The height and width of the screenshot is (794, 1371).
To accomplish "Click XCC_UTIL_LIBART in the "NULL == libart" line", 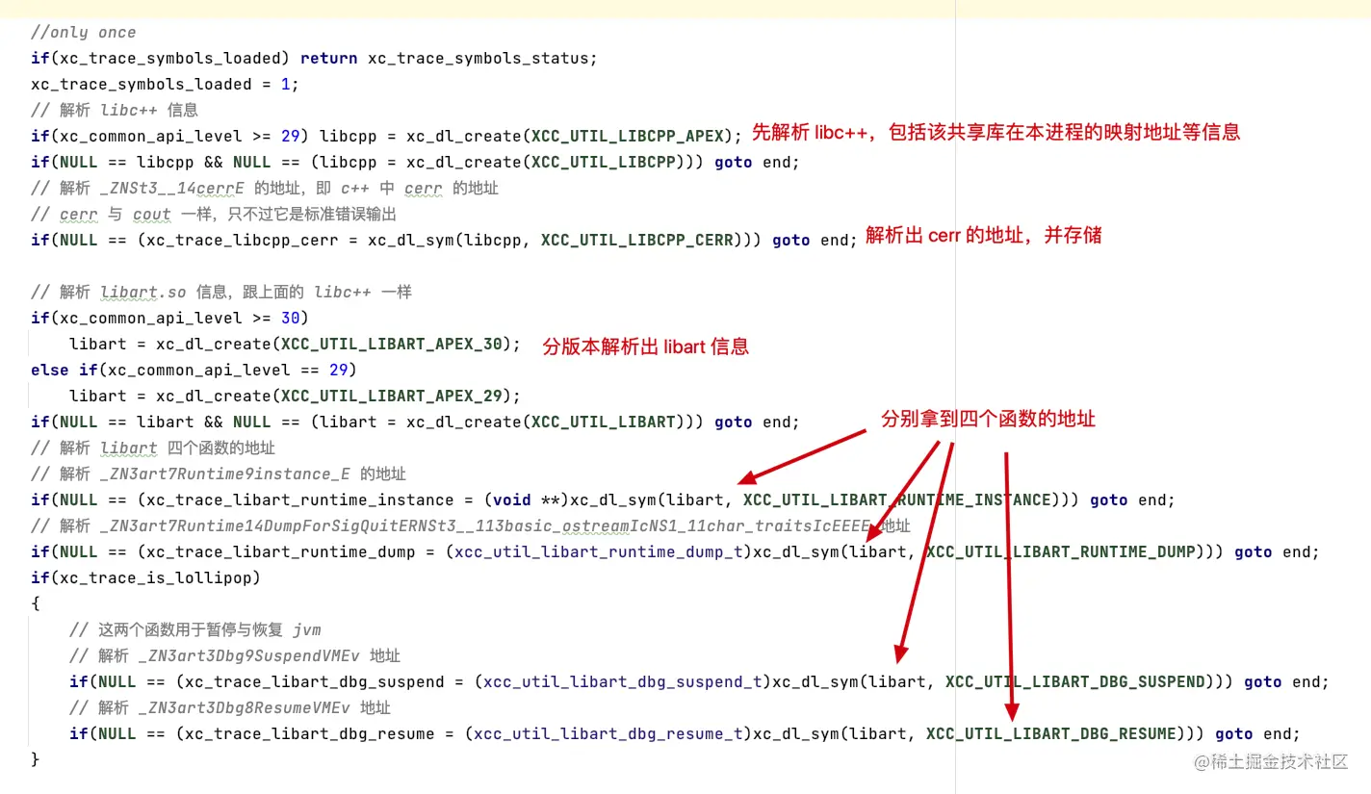I will click(x=603, y=423).
